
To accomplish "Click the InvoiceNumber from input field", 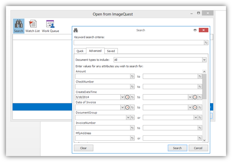I will point(103,128).
